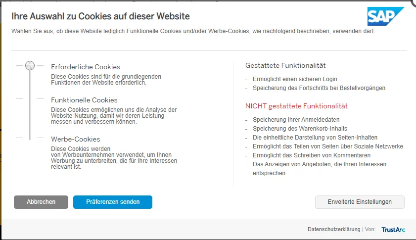The image size is (416, 240).
Task: Click the 'Ihre Auswahl zu Cookies' dialog title
Action: coord(100,16)
